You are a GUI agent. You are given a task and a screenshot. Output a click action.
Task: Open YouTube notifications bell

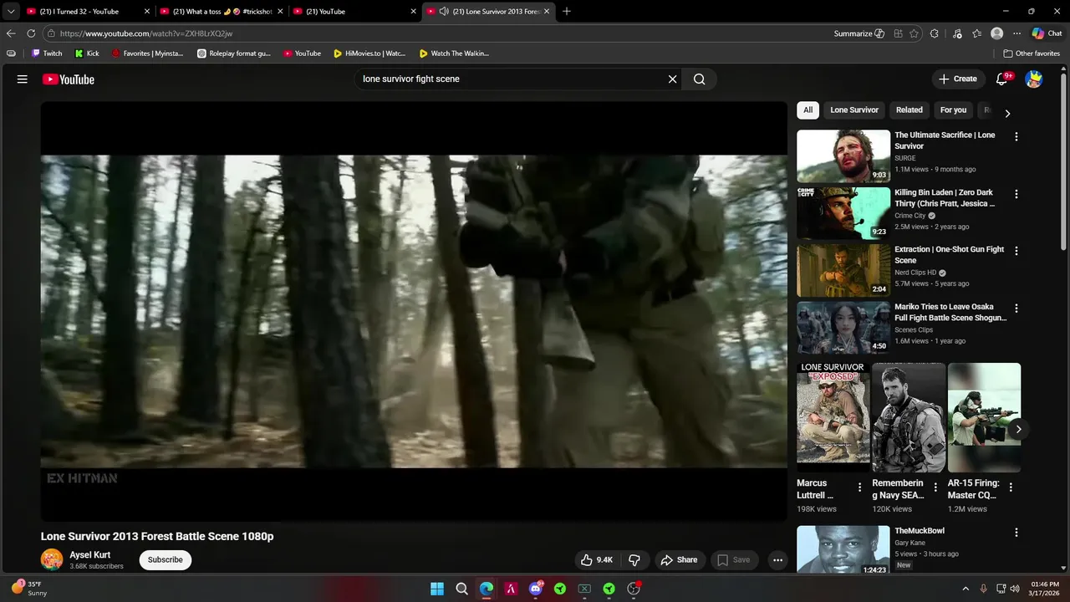pyautogui.click(x=1002, y=79)
